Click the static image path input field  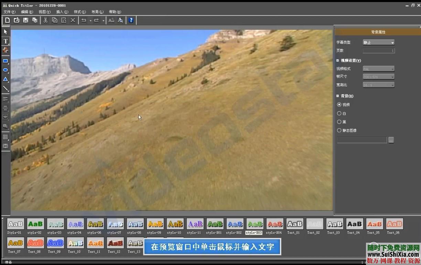(362, 140)
